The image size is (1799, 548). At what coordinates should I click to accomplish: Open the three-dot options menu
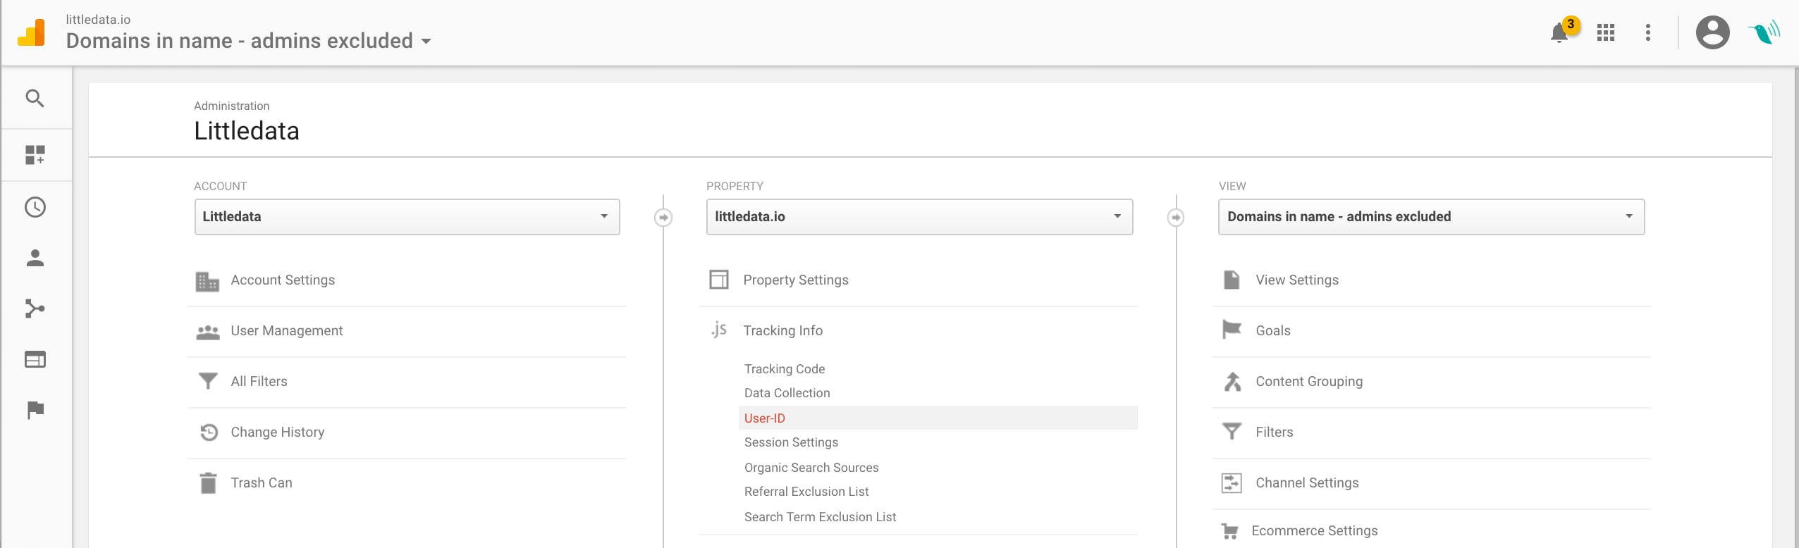click(1648, 32)
